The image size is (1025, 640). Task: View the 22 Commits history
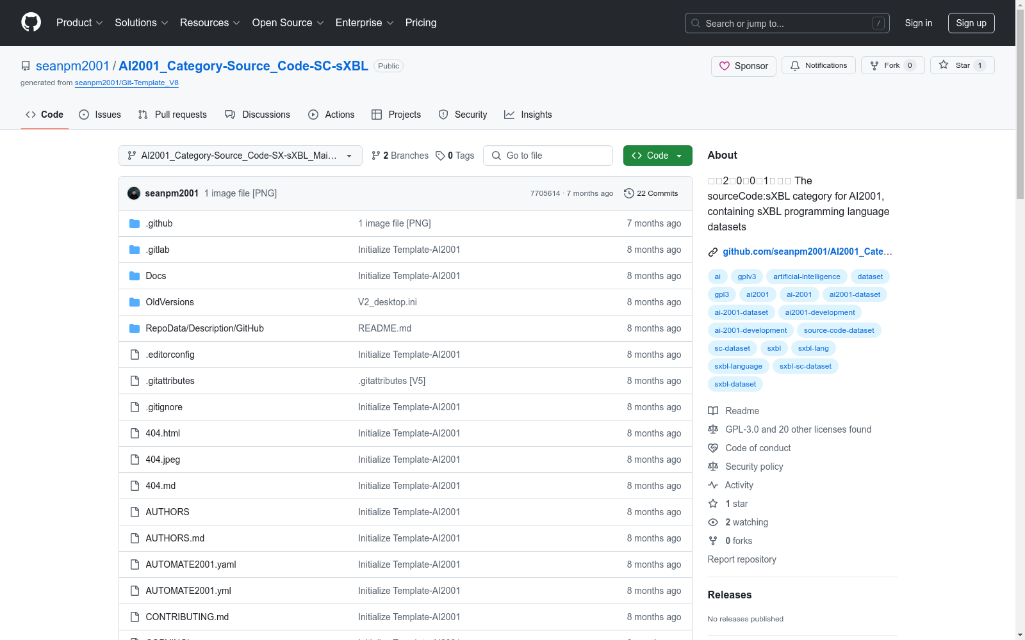click(651, 193)
